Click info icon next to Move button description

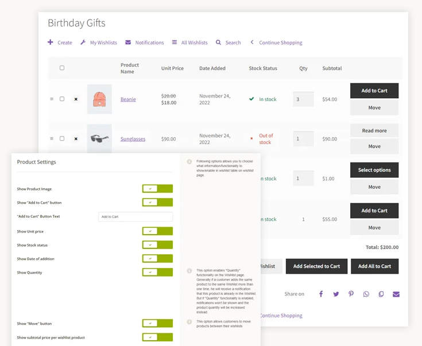point(189,322)
